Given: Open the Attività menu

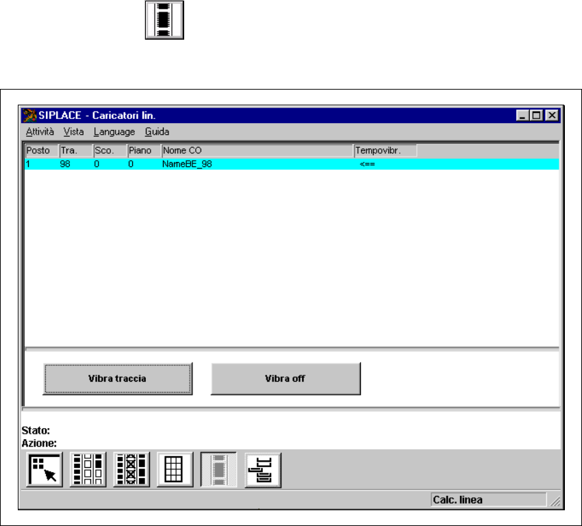Looking at the screenshot, I should coord(40,131).
